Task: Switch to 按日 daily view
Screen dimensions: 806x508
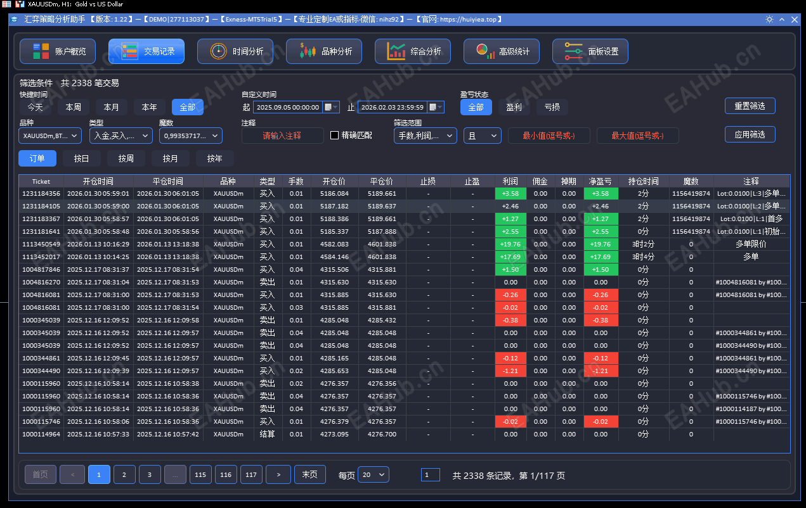Action: coord(82,158)
